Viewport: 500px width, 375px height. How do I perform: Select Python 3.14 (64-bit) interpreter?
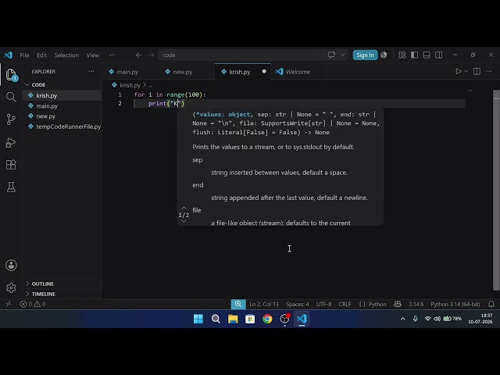(x=455, y=304)
